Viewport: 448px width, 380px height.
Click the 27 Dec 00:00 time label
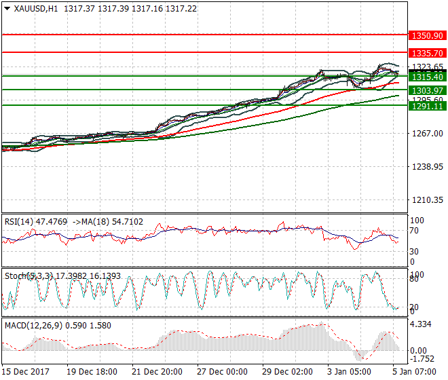click(x=222, y=372)
